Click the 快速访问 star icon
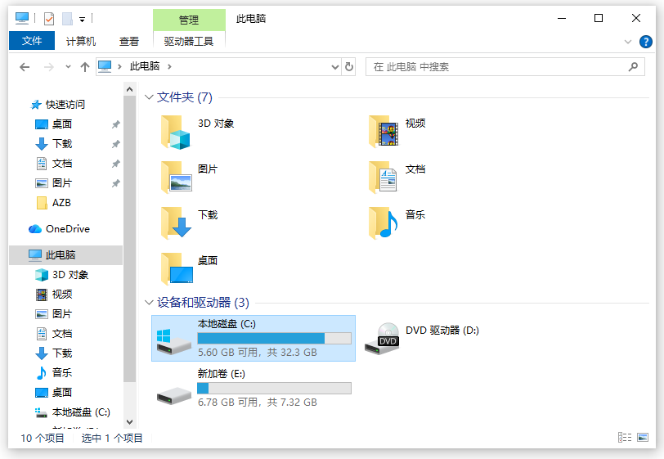This screenshot has height=459, width=664. coord(36,104)
